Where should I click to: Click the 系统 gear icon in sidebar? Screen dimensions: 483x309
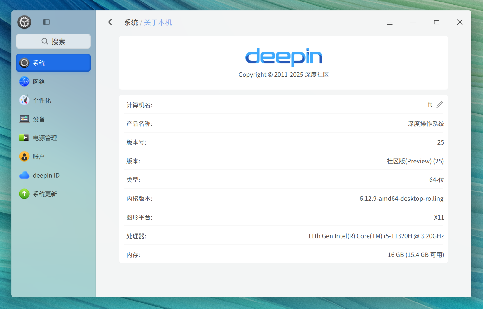[24, 63]
